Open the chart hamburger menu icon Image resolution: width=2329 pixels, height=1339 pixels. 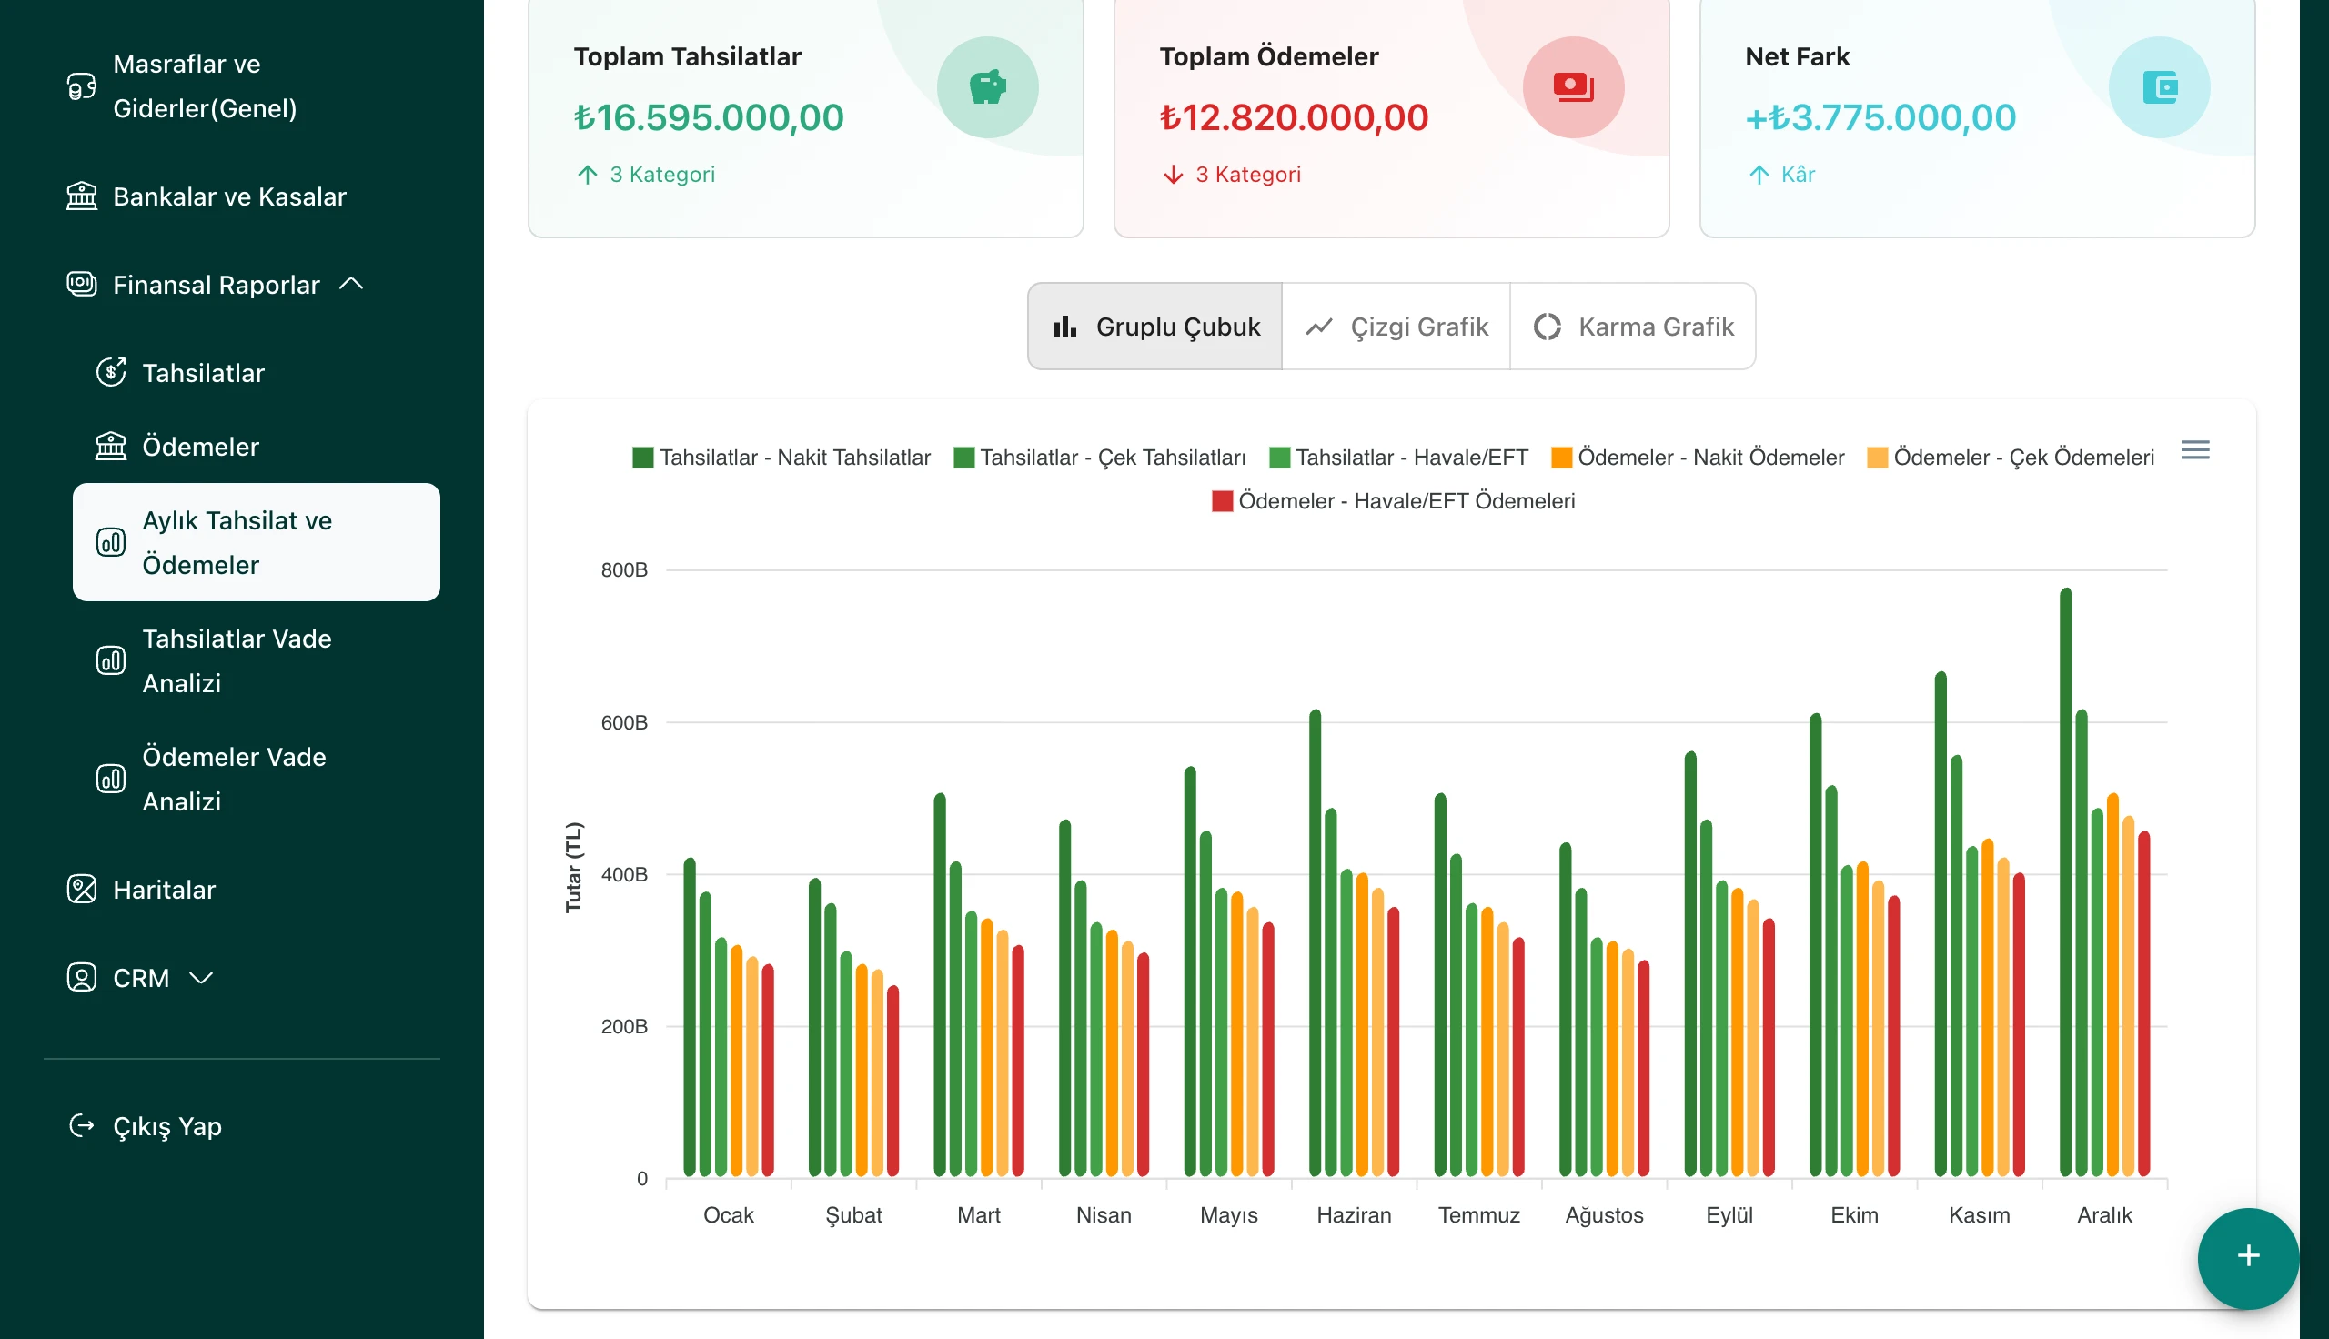point(2194,449)
